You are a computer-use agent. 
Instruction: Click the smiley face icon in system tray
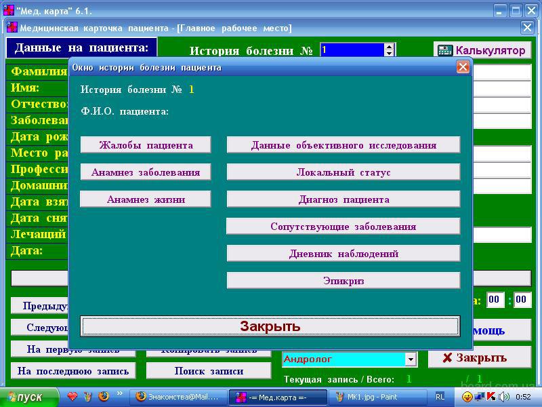click(467, 396)
